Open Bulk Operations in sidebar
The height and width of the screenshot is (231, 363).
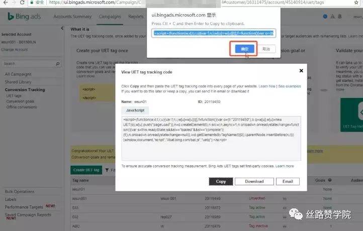coord(20,191)
